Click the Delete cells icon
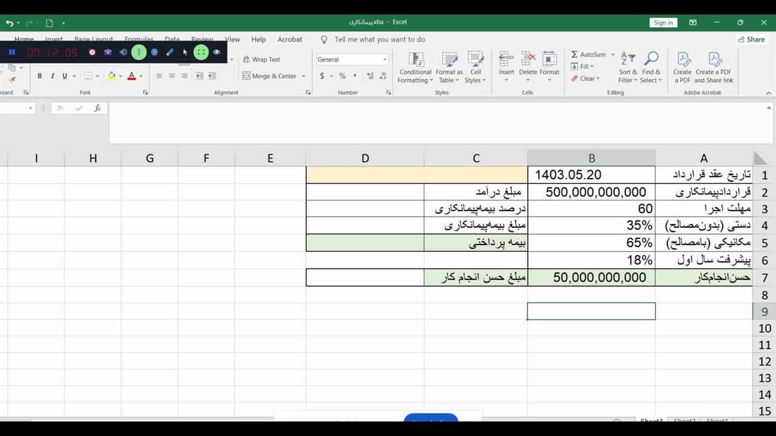776x436 pixels. [528, 59]
